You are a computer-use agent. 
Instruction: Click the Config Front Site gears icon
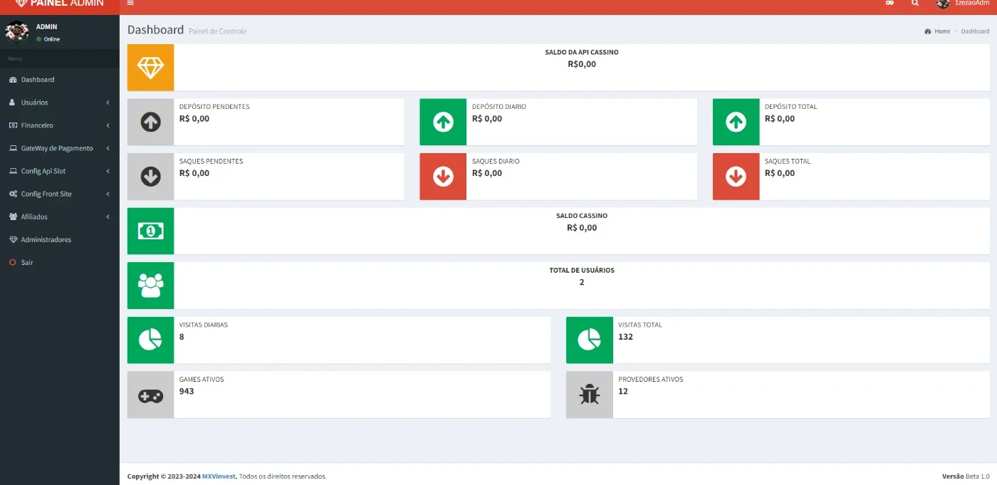pyautogui.click(x=13, y=194)
